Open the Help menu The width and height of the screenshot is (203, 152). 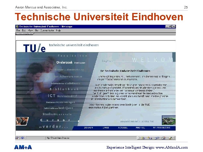point(58,30)
